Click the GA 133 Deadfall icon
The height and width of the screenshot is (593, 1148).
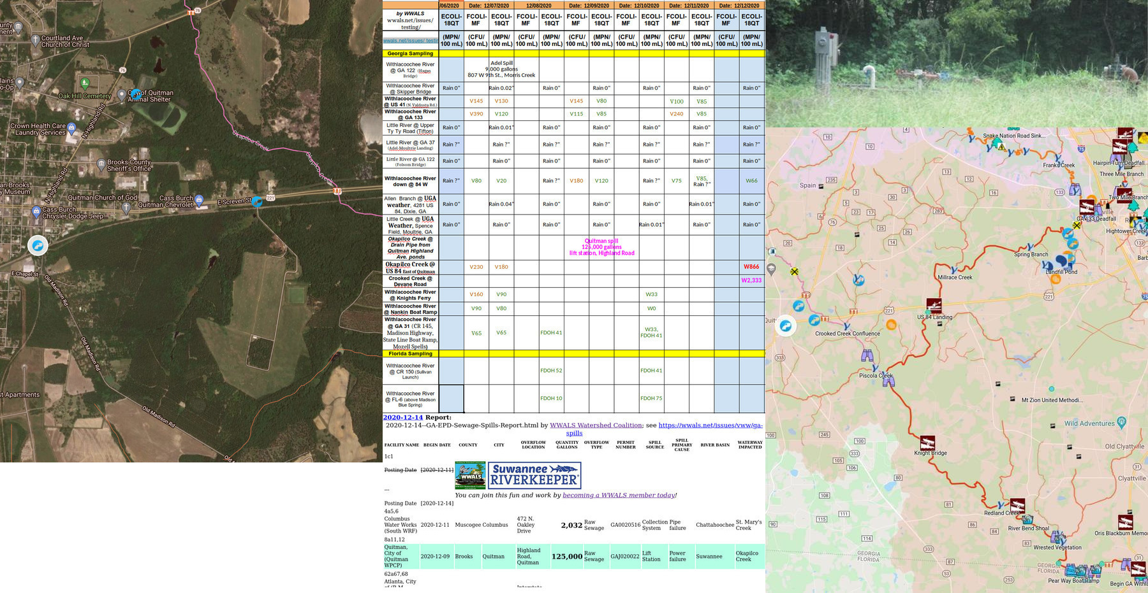1087,207
